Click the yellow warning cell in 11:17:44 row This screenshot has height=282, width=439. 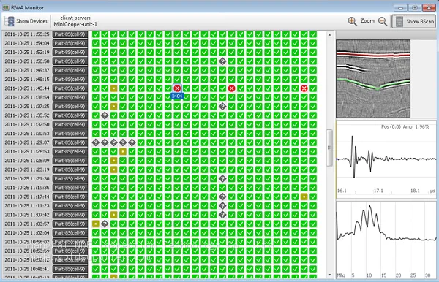click(304, 197)
